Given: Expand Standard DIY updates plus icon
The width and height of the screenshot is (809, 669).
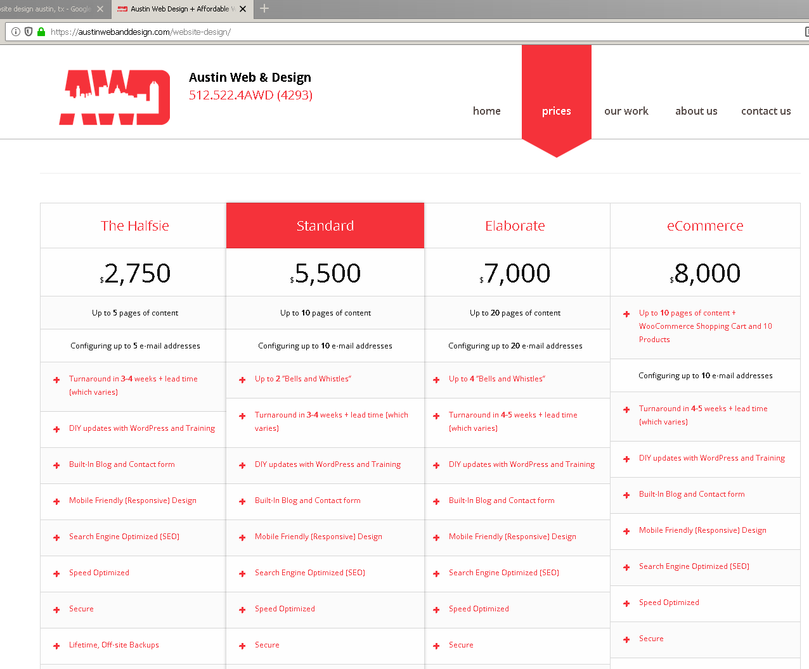Looking at the screenshot, I should 242,465.
